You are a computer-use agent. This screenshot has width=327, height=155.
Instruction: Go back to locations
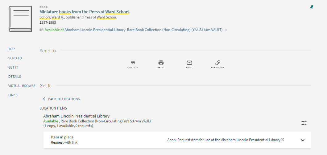click(61, 99)
